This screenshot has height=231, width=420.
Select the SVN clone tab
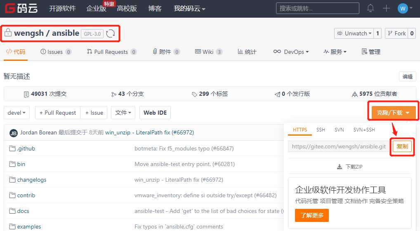pyautogui.click(x=339, y=130)
